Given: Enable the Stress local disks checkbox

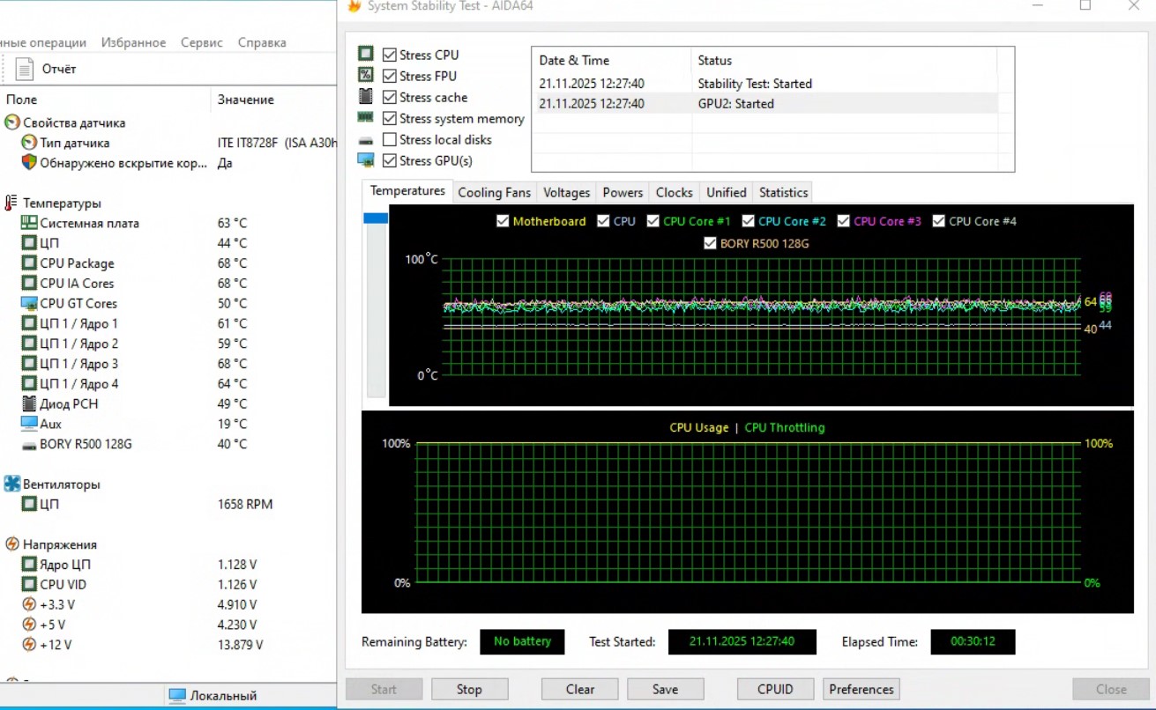Looking at the screenshot, I should 390,139.
